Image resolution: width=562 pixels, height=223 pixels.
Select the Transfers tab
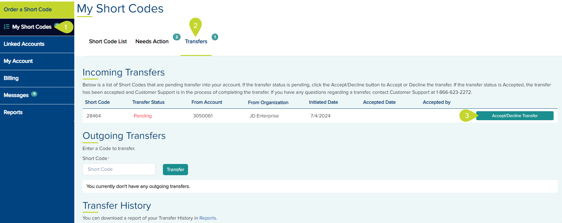196,42
